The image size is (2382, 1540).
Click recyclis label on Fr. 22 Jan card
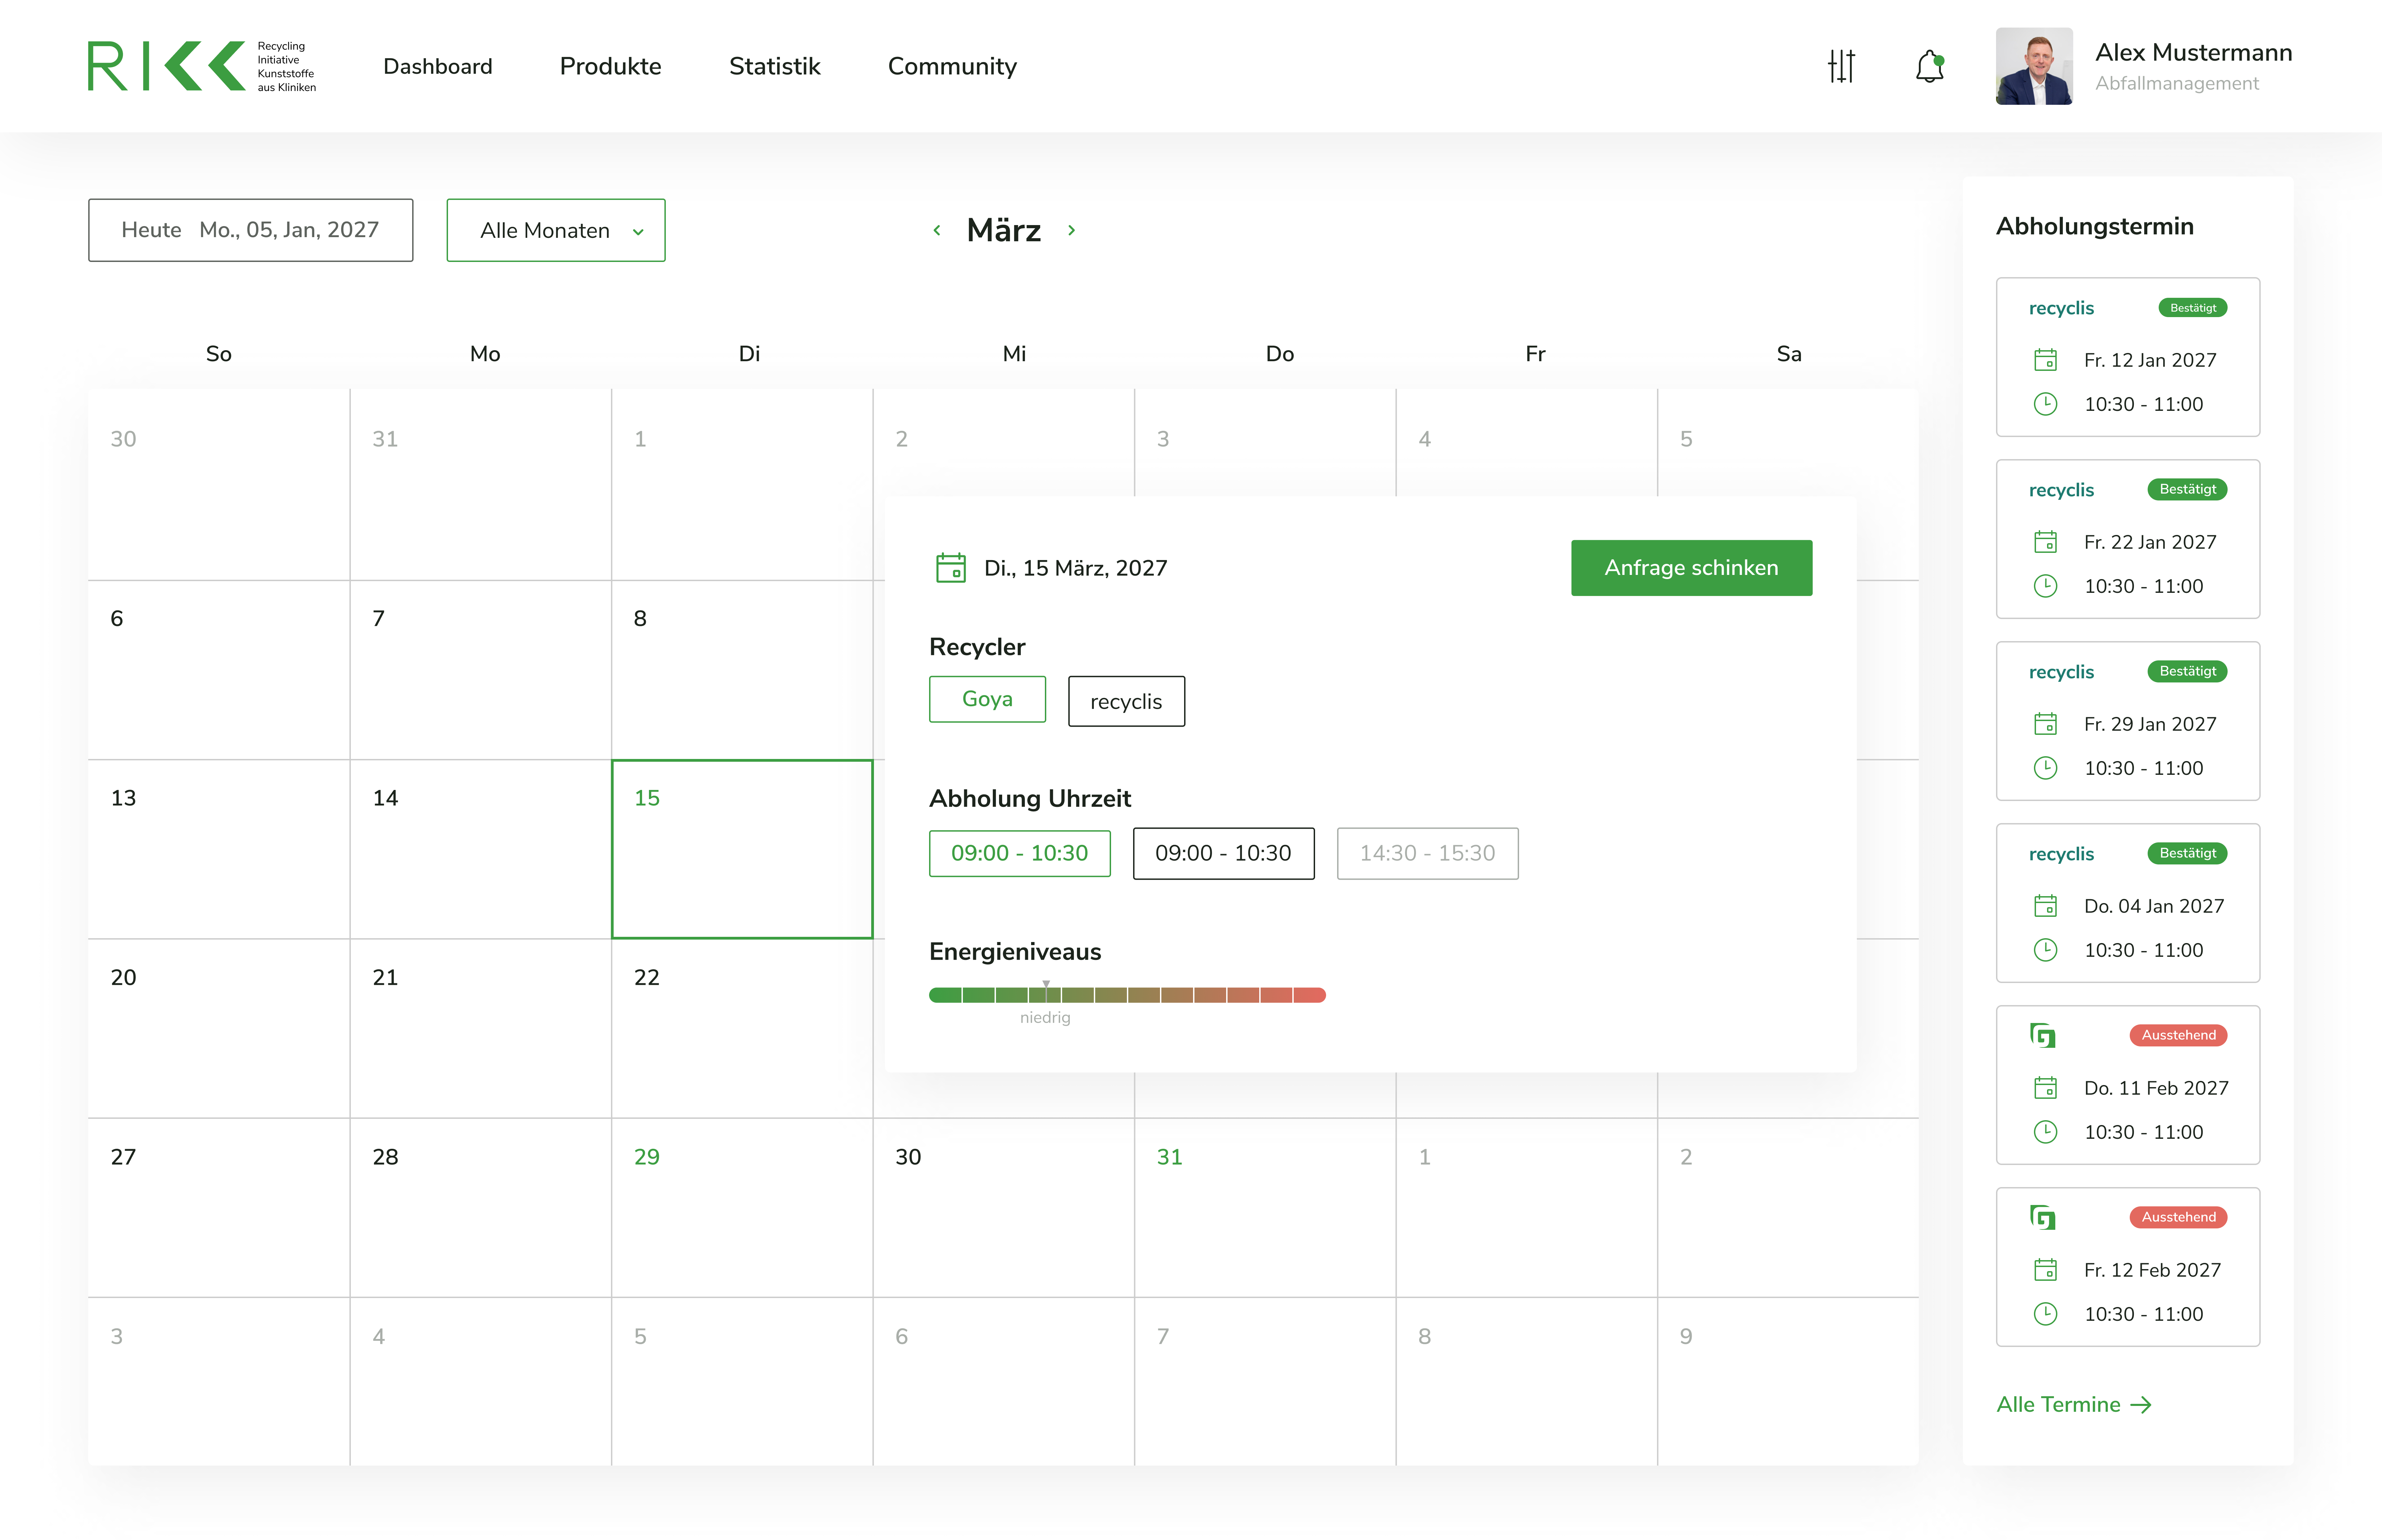2061,490
